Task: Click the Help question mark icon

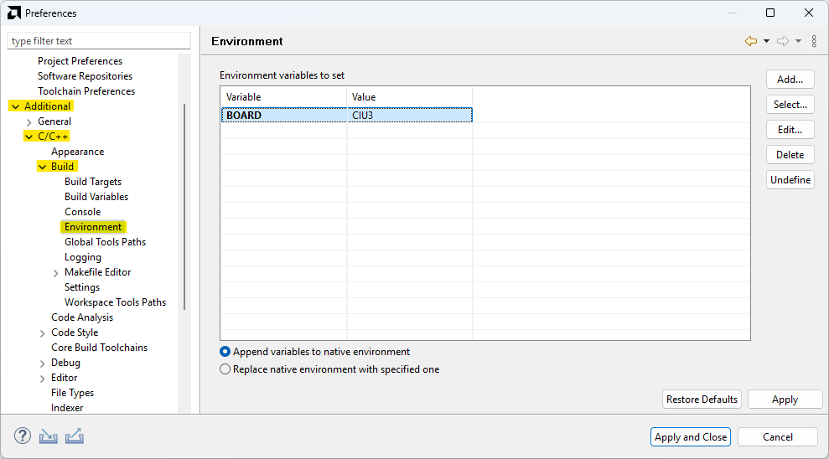Action: click(x=23, y=436)
